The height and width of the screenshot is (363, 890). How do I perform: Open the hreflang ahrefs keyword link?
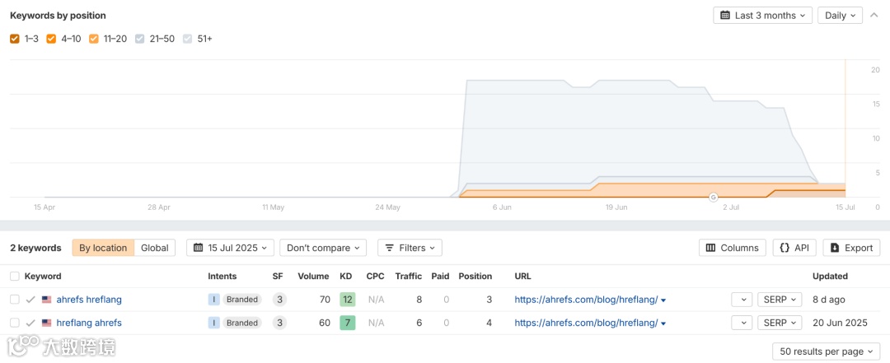89,323
